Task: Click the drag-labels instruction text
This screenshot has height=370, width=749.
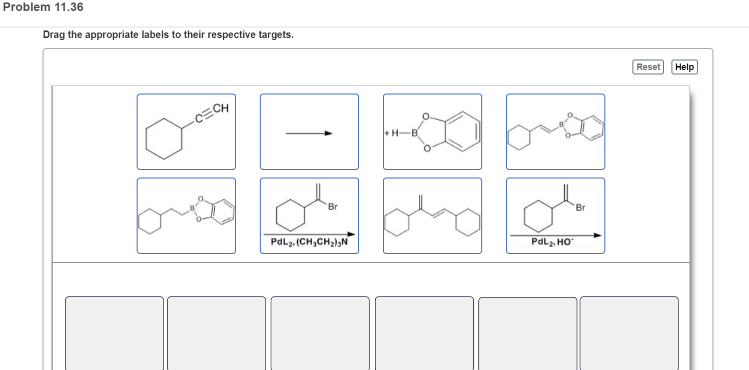Action: click(x=168, y=34)
